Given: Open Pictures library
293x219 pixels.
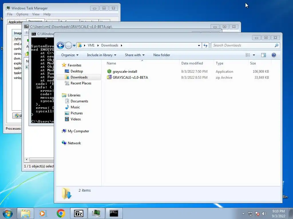Looking at the screenshot, I should [x=77, y=113].
